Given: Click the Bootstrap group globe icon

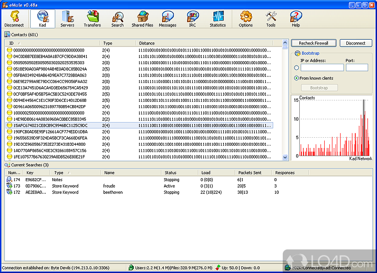Looking at the screenshot, I should 298,53.
